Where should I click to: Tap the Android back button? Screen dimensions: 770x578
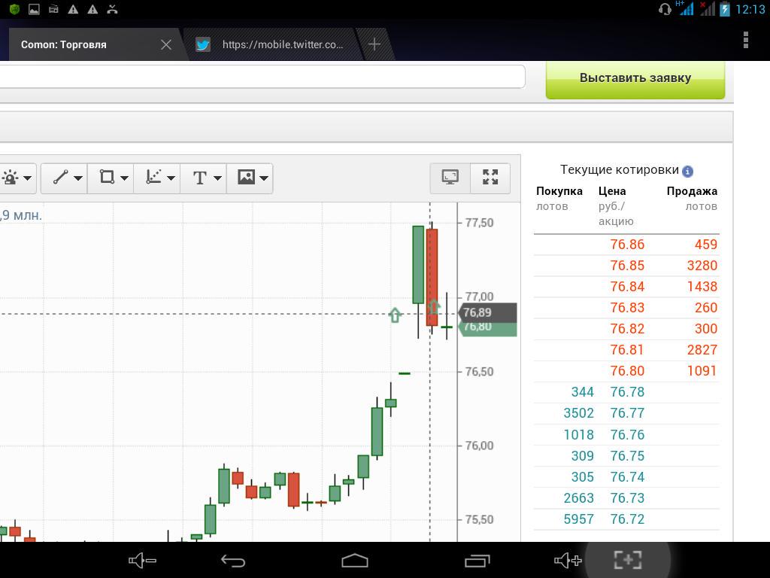pyautogui.click(x=233, y=560)
